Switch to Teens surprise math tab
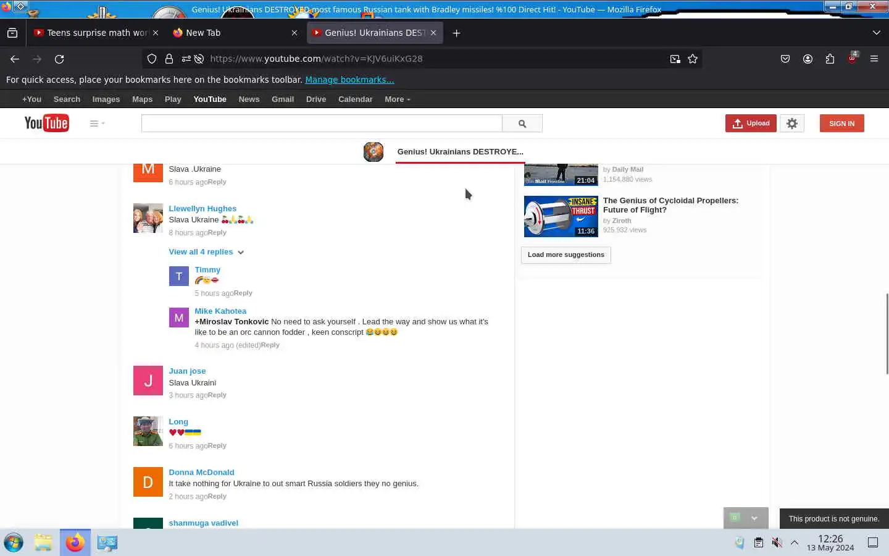 tap(98, 33)
